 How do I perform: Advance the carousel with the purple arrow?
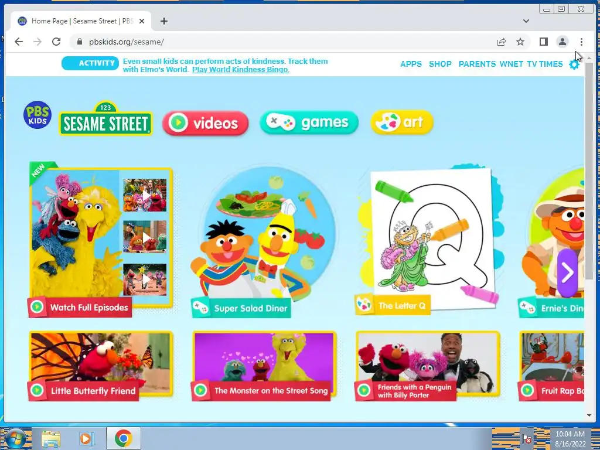pyautogui.click(x=567, y=272)
